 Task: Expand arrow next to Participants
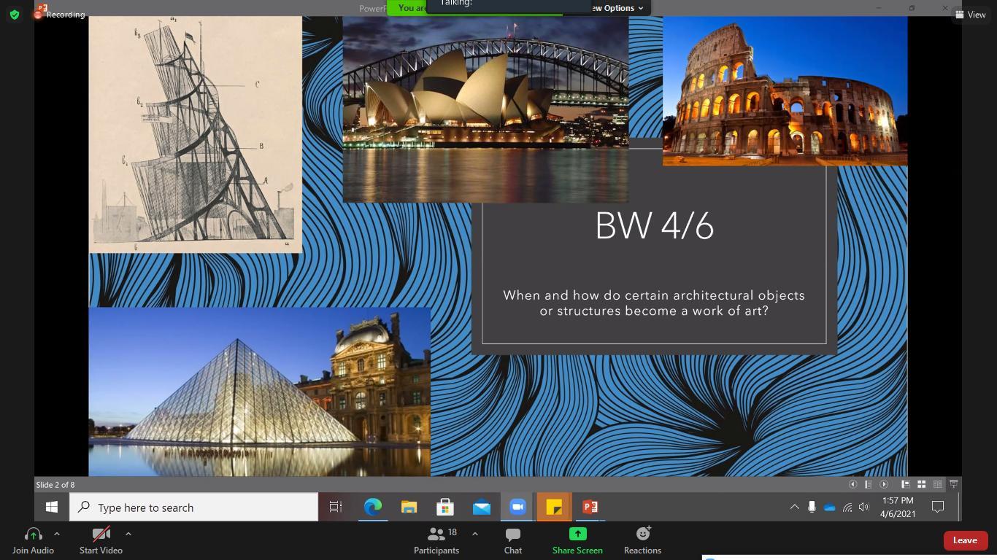[475, 534]
